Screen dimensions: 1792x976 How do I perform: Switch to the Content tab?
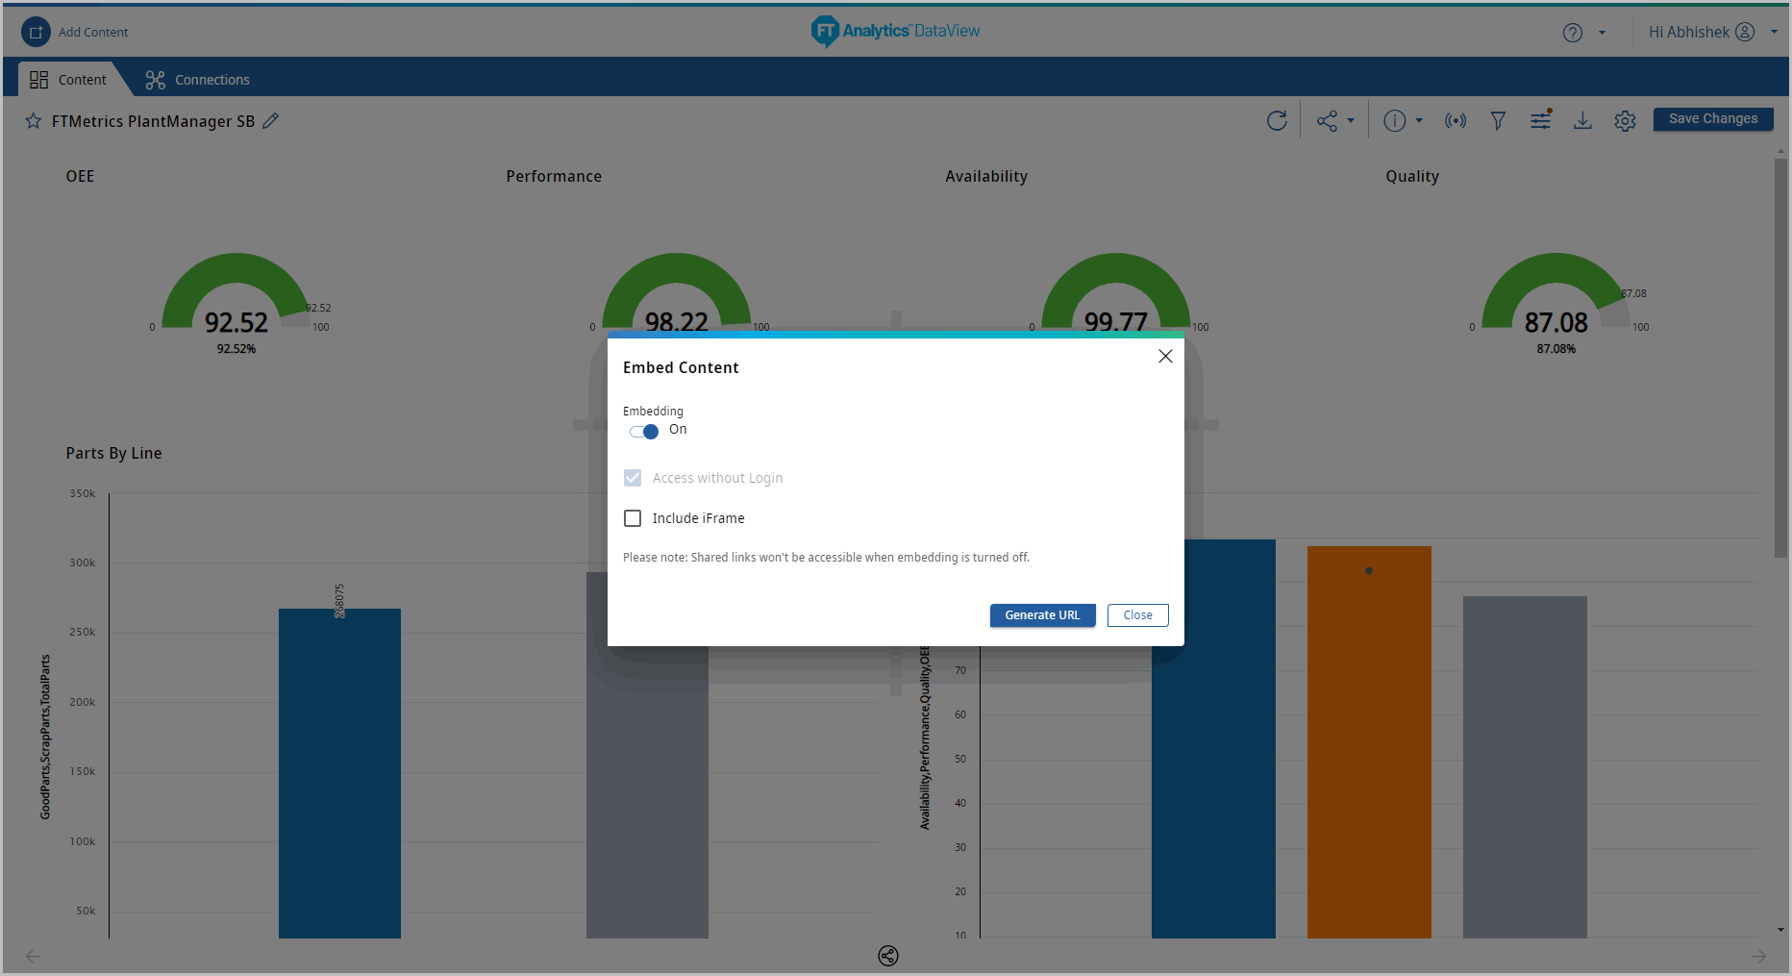pyautogui.click(x=68, y=80)
